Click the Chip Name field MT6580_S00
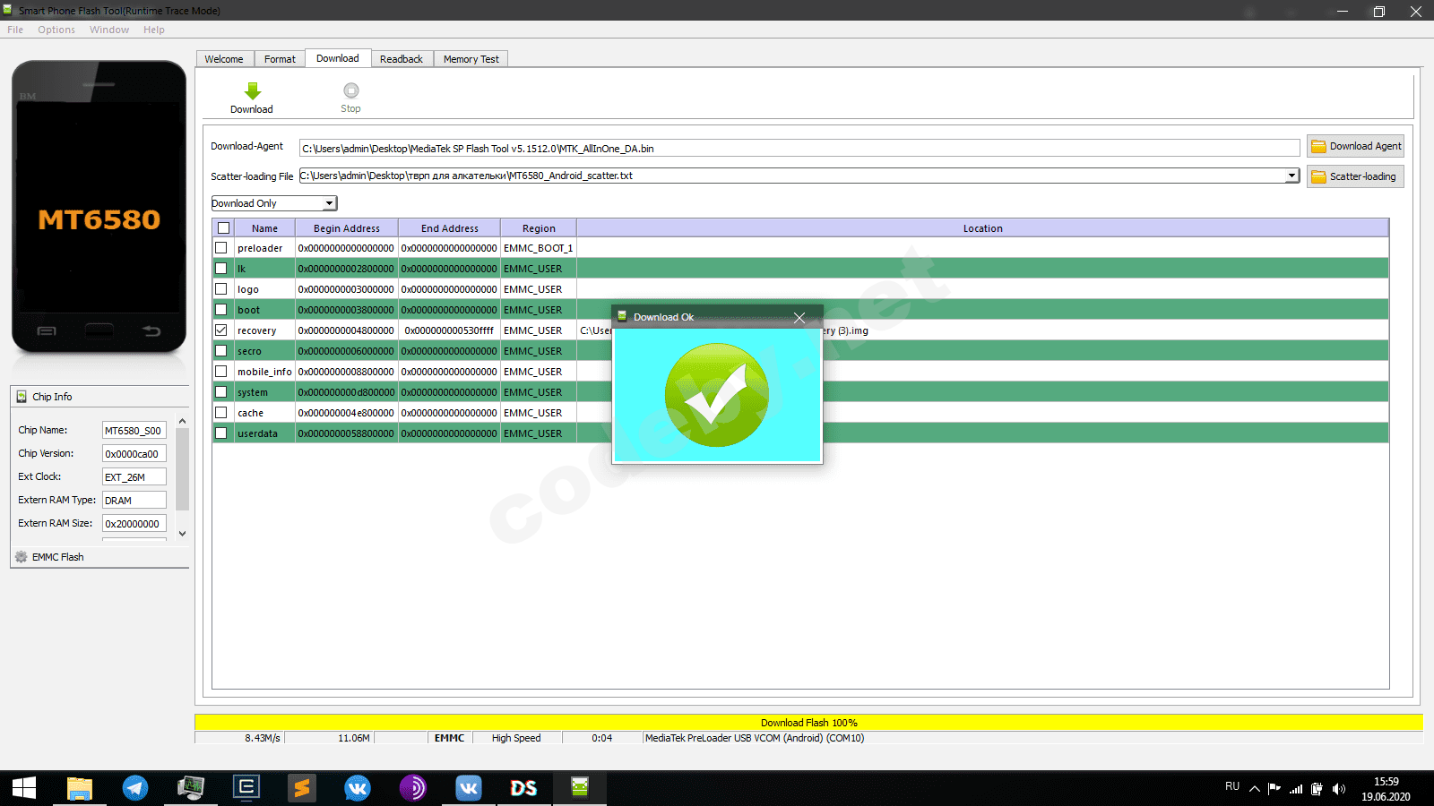Screen dimensions: 1434x806 [134, 431]
